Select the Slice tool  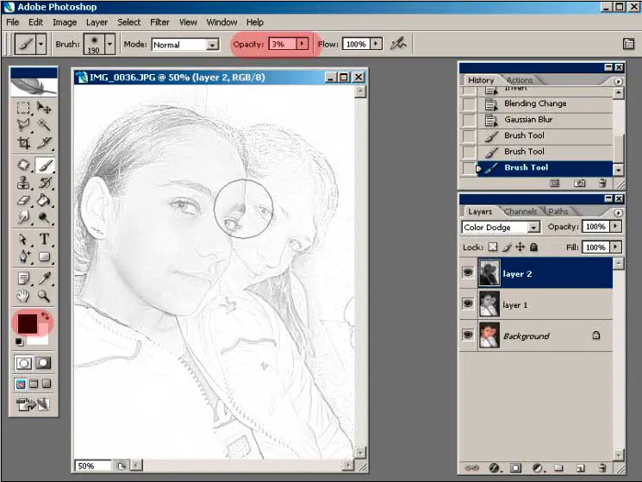(x=44, y=142)
